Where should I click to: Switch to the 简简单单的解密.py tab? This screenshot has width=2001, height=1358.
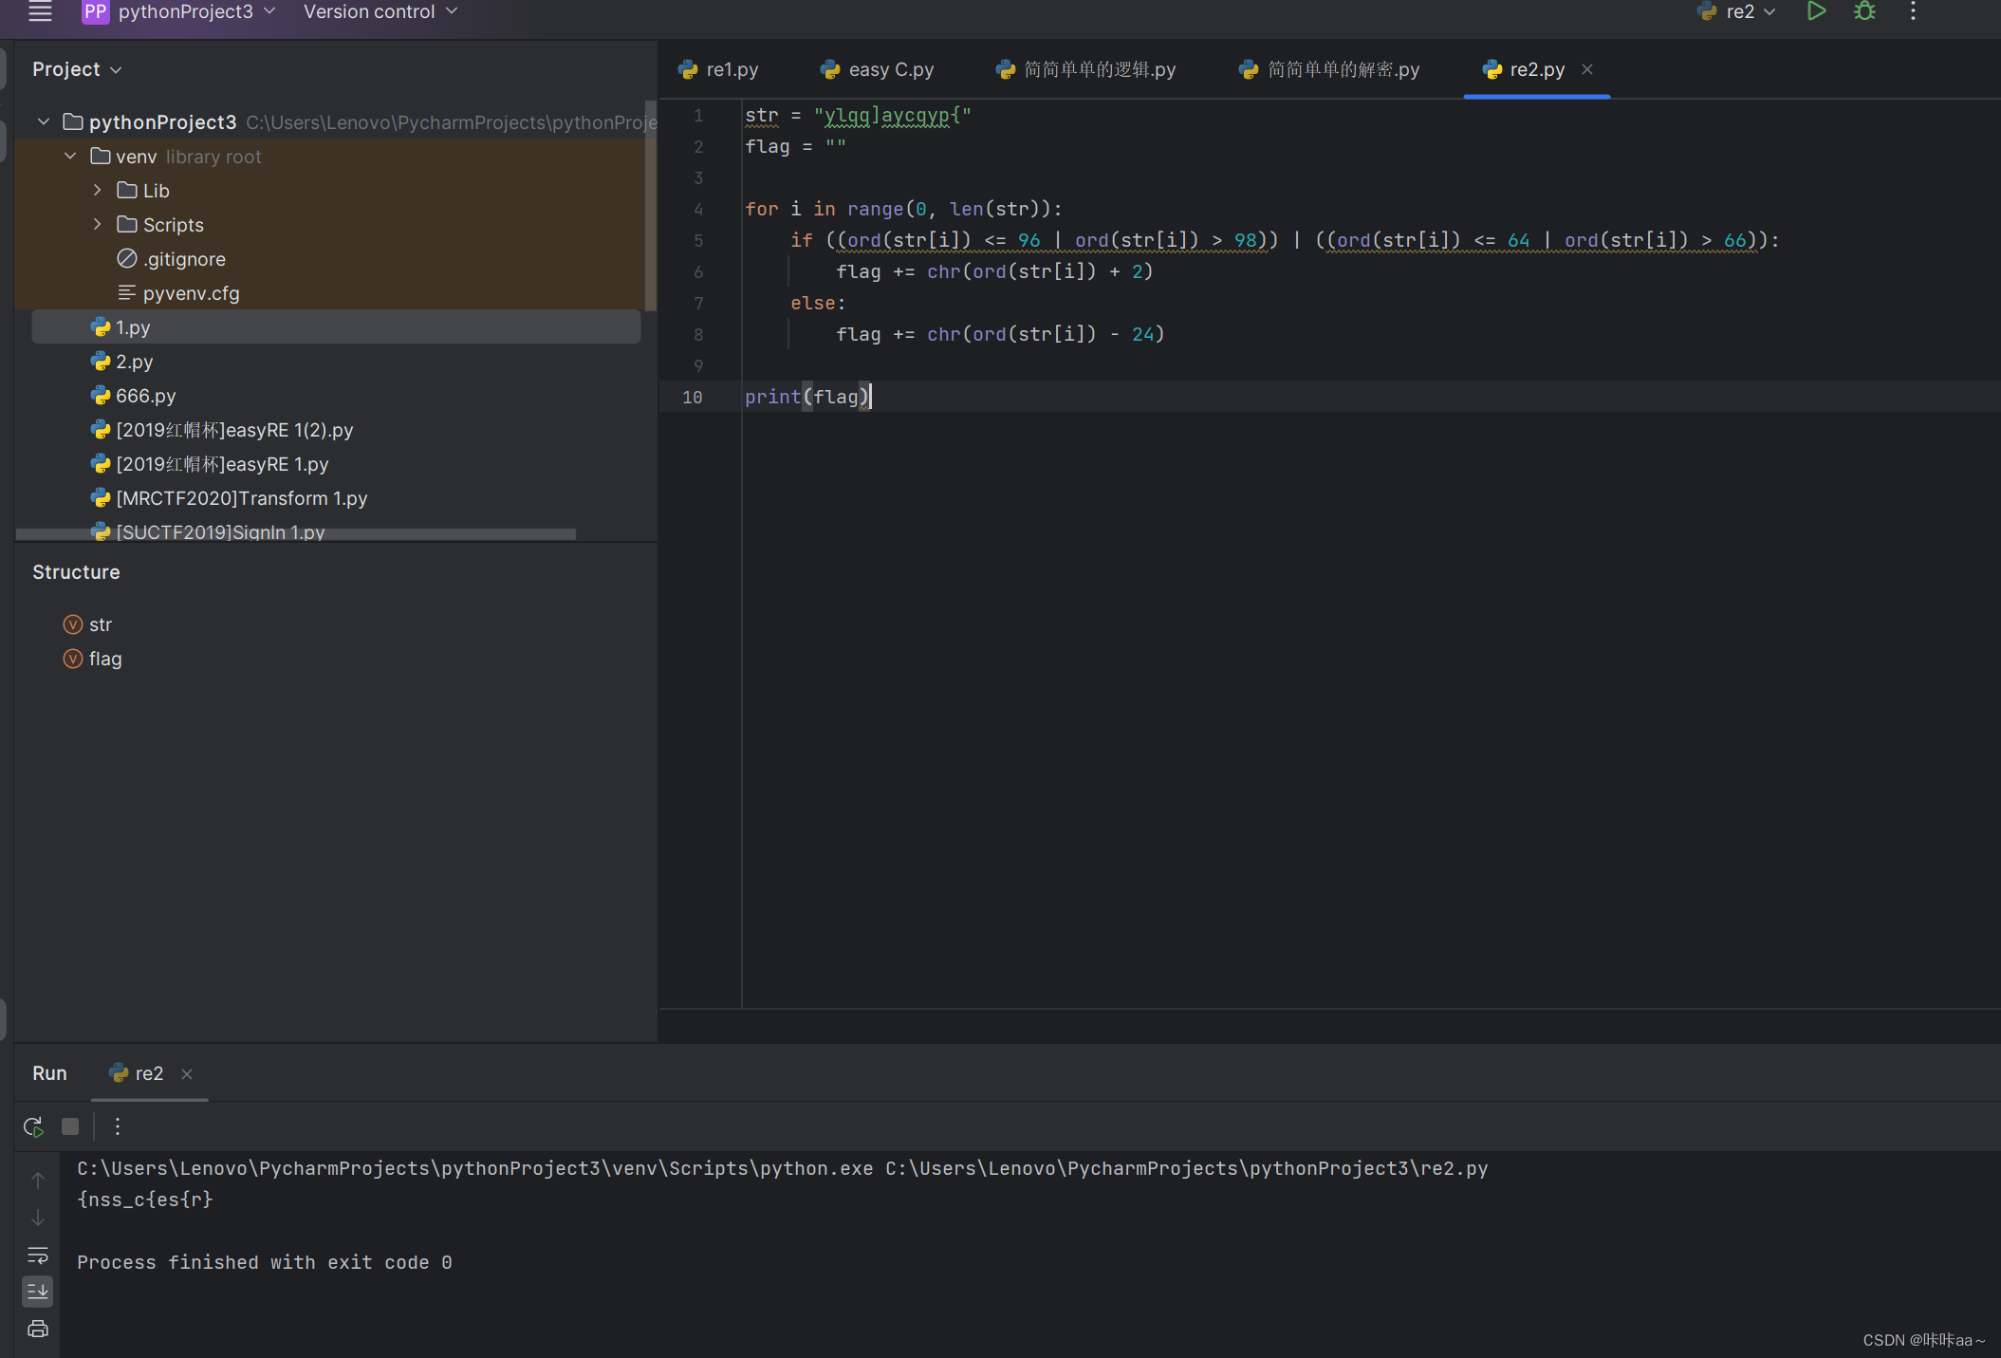(1329, 69)
